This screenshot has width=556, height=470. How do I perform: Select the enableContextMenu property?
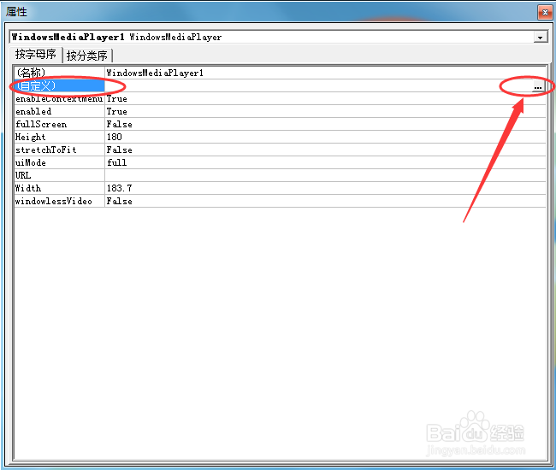[x=60, y=98]
